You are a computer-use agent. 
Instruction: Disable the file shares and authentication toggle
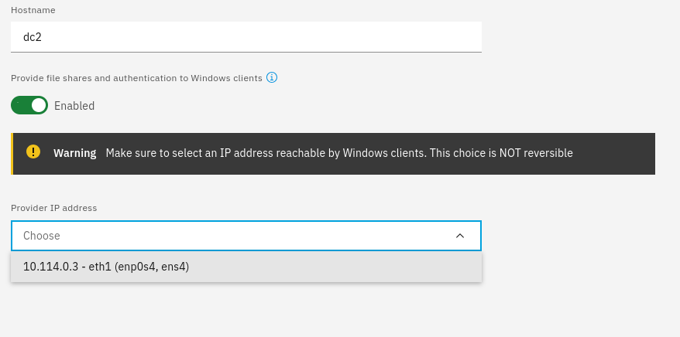29,105
